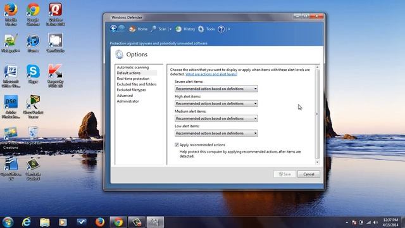The width and height of the screenshot is (405, 228).
Task: Show hidden system tray icons
Action: pos(347,222)
